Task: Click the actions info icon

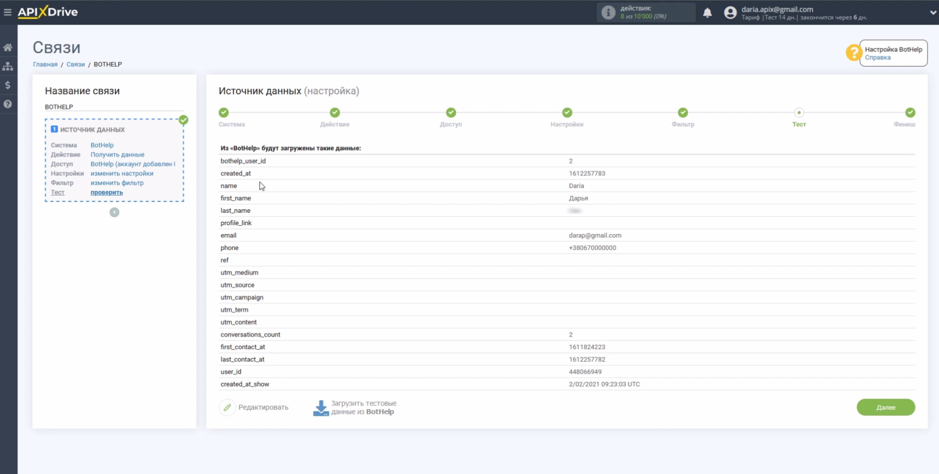Action: 608,12
